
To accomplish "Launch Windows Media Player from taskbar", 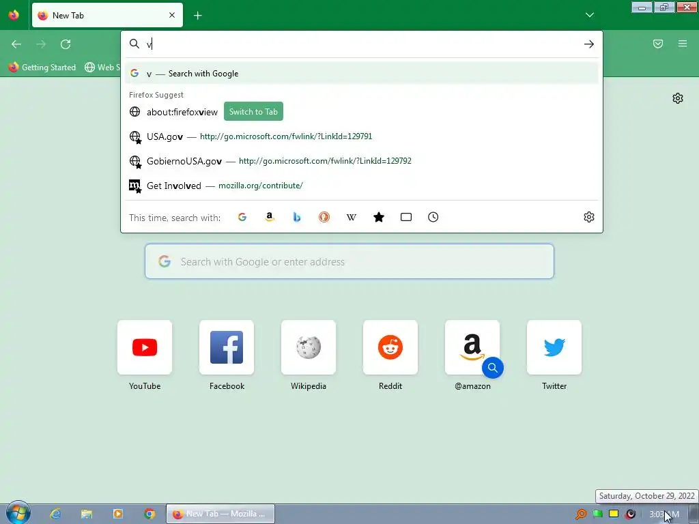I will point(118,514).
